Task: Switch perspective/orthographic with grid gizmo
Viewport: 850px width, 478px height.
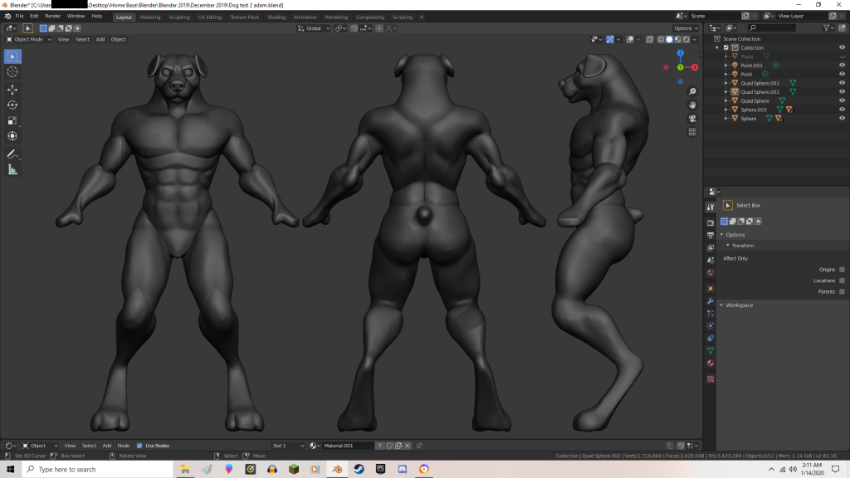Action: click(x=692, y=132)
